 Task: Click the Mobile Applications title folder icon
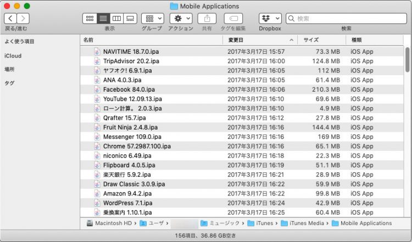[x=174, y=6]
